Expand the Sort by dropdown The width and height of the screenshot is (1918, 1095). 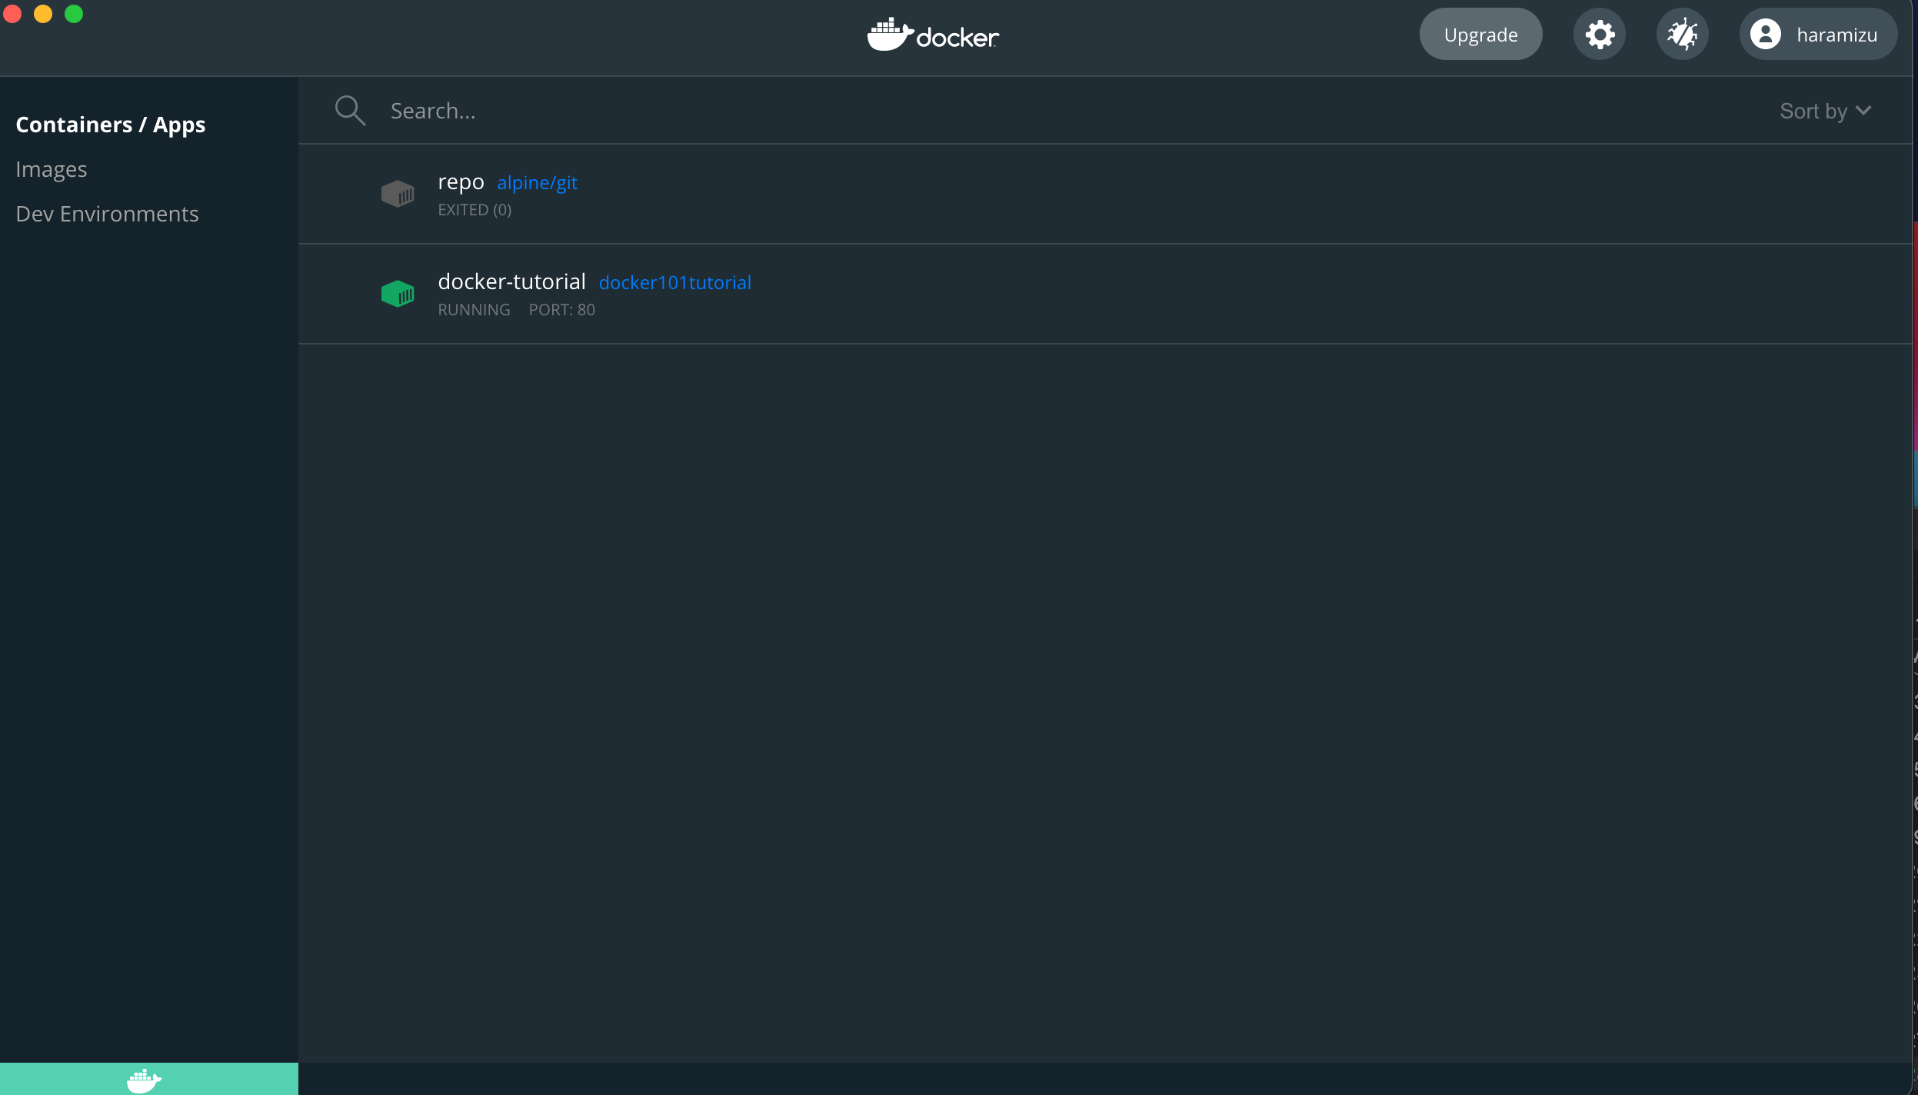coord(1824,111)
